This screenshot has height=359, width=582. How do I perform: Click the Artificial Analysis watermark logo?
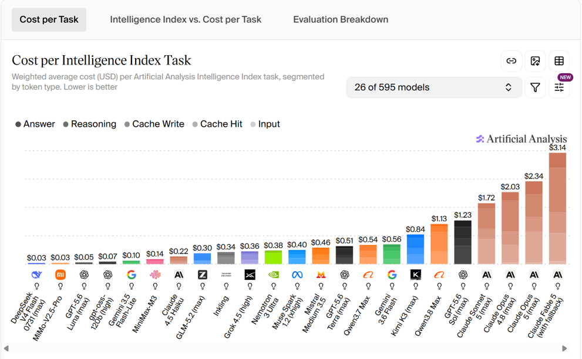521,139
